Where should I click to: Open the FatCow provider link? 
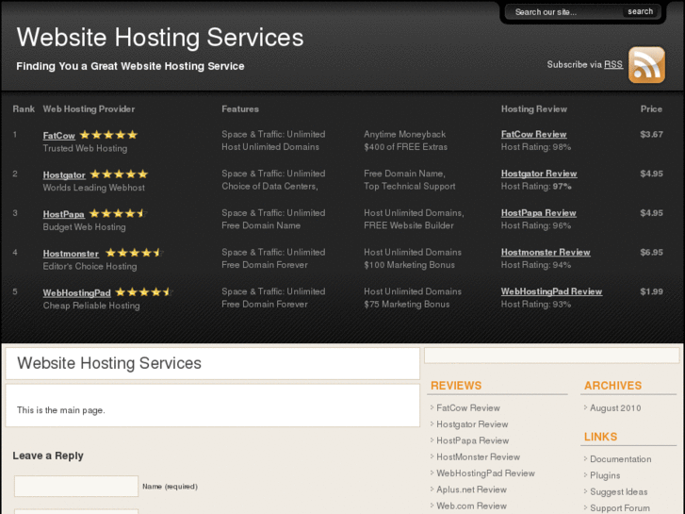pos(59,136)
